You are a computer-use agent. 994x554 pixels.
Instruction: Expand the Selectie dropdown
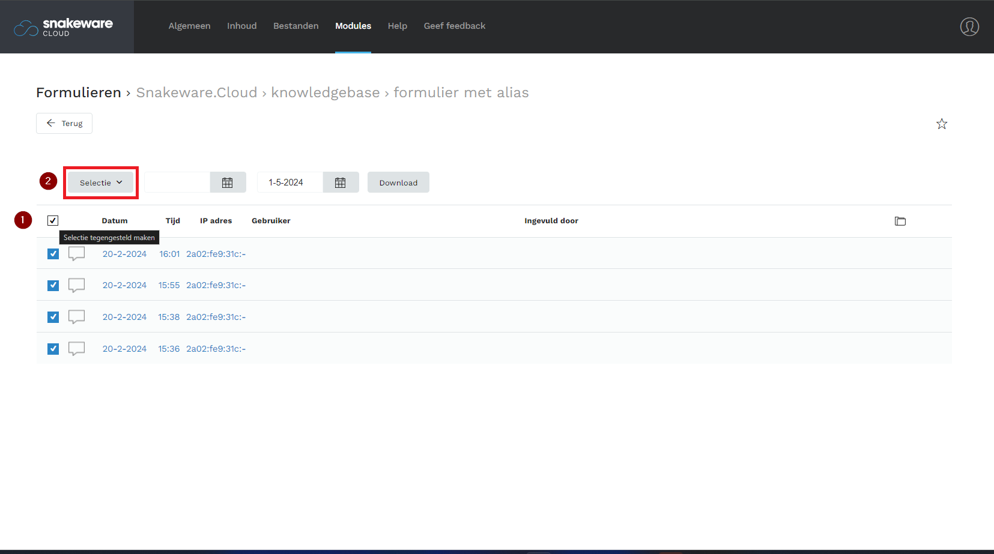coord(101,182)
